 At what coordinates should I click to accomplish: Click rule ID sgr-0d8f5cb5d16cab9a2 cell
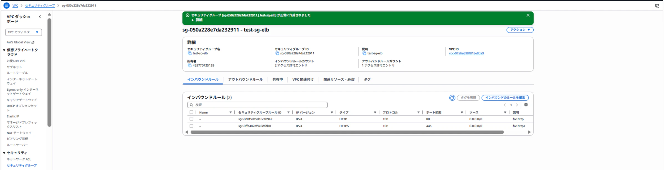click(x=255, y=119)
